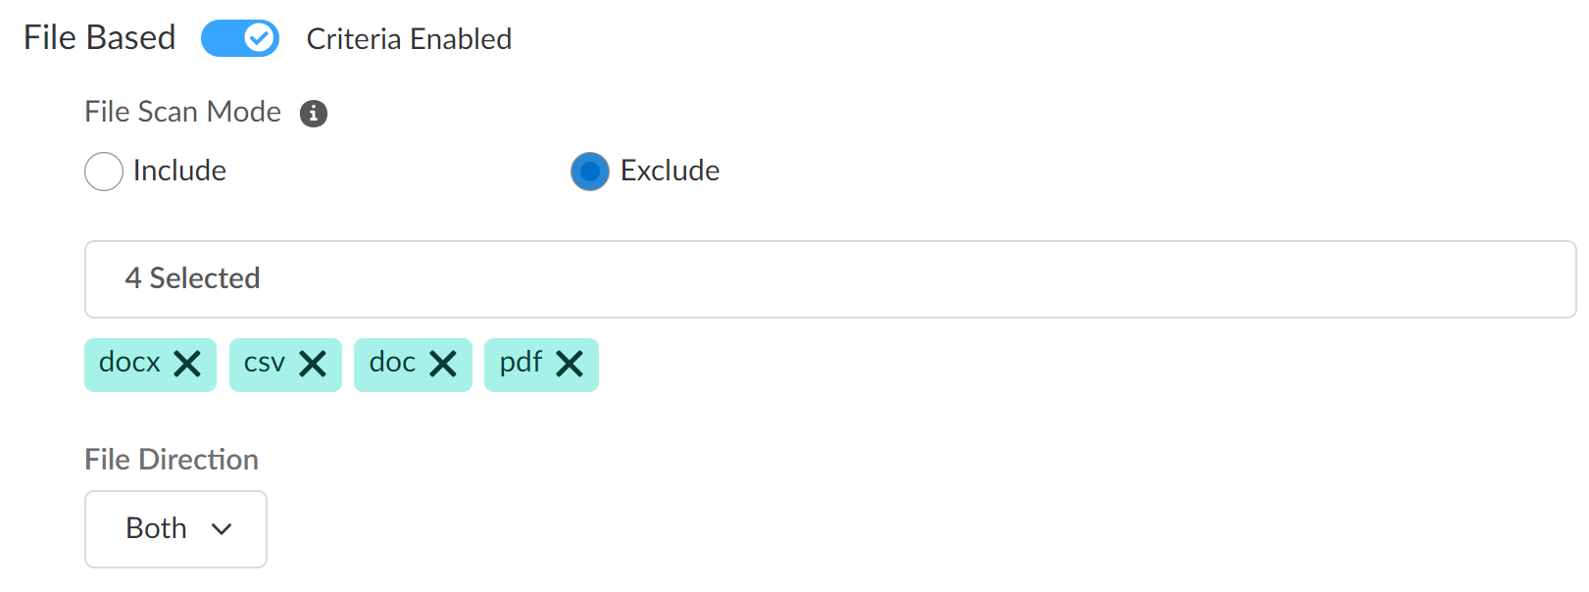Remove the csv tag with X icon

(x=313, y=365)
